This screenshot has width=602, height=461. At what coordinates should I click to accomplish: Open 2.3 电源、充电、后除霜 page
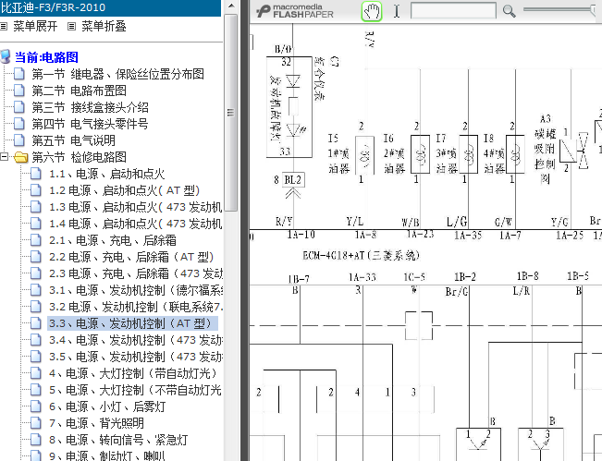[x=136, y=273]
